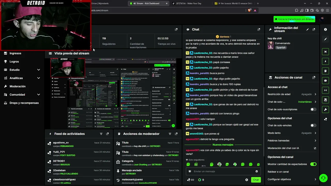
Task: Open the Brave media playlist icon
Action: (x=302, y=10)
